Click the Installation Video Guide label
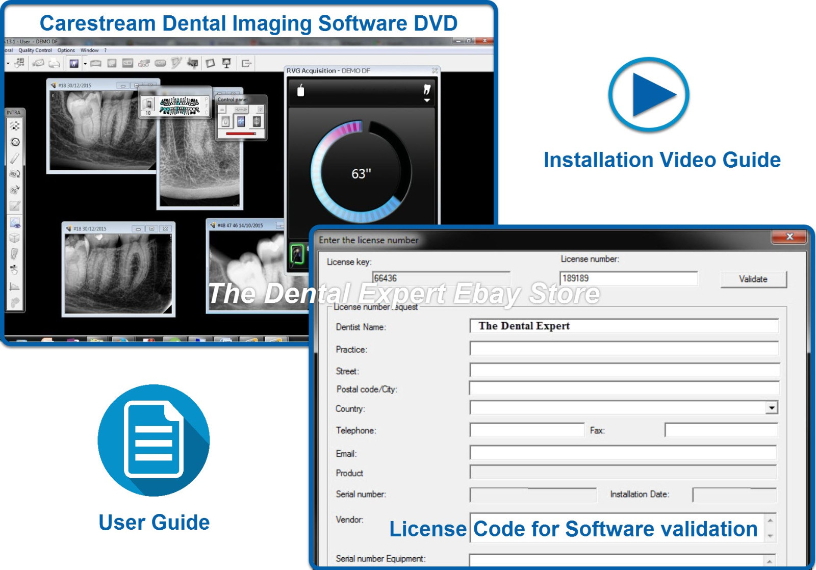Image resolution: width=816 pixels, height=570 pixels. pyautogui.click(x=662, y=160)
